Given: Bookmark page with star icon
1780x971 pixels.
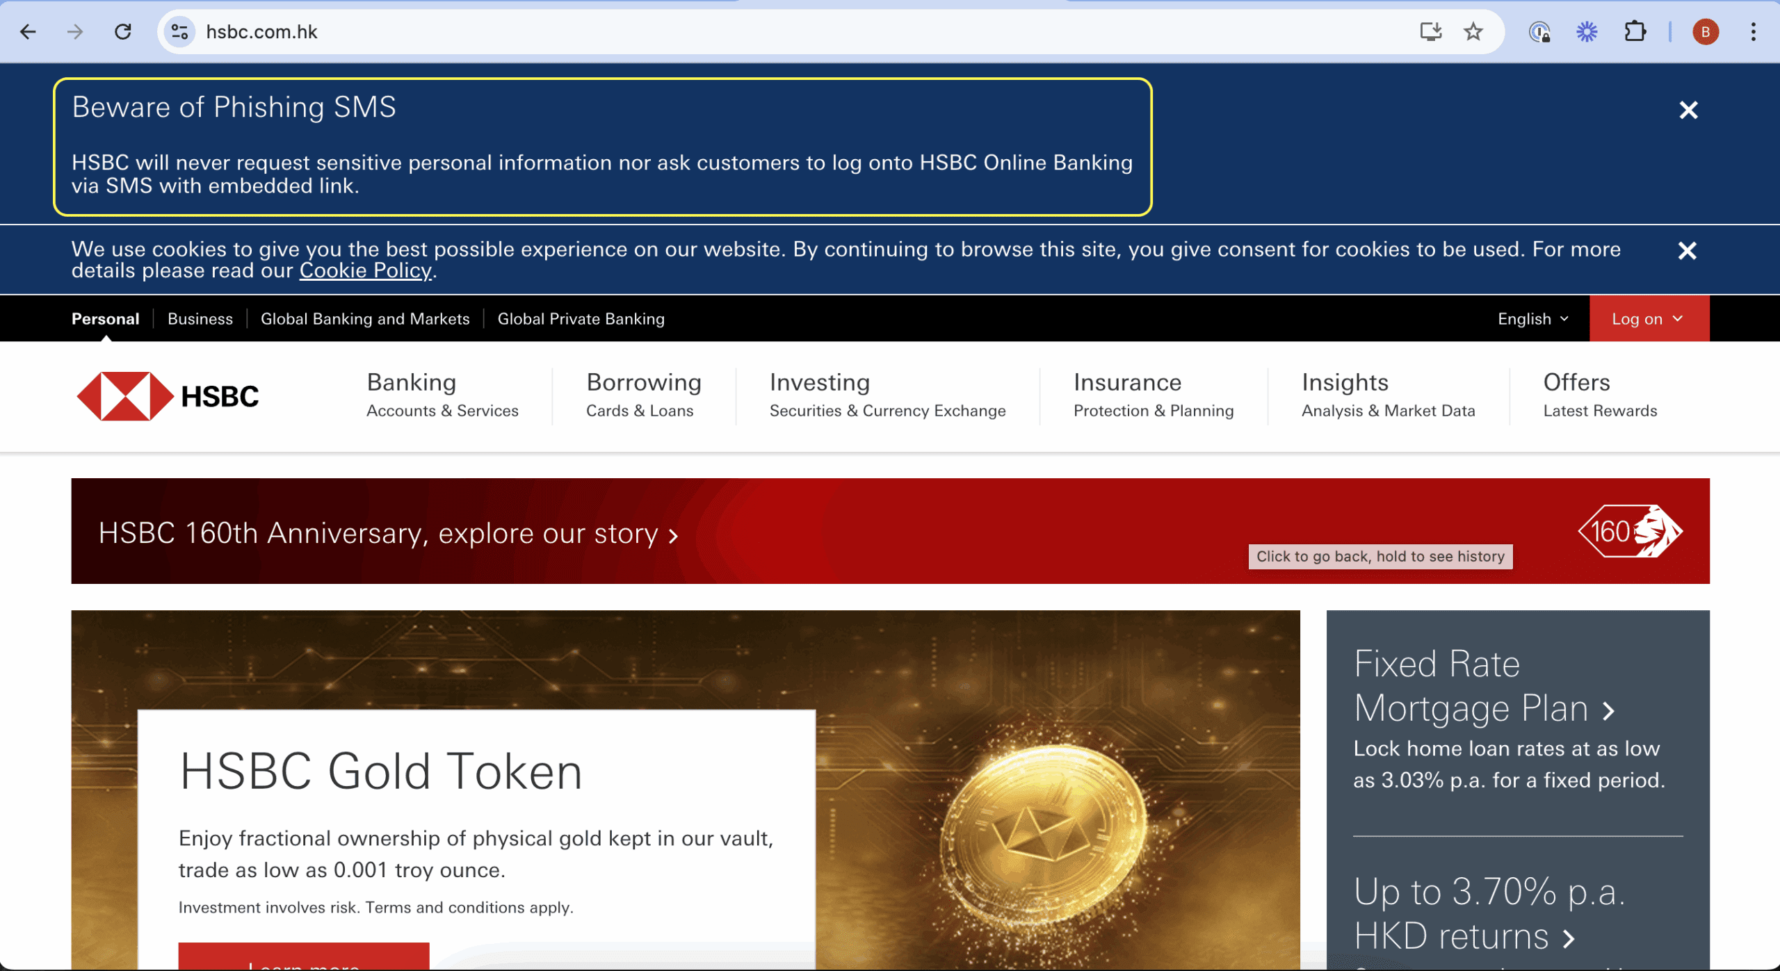Looking at the screenshot, I should pyautogui.click(x=1473, y=32).
